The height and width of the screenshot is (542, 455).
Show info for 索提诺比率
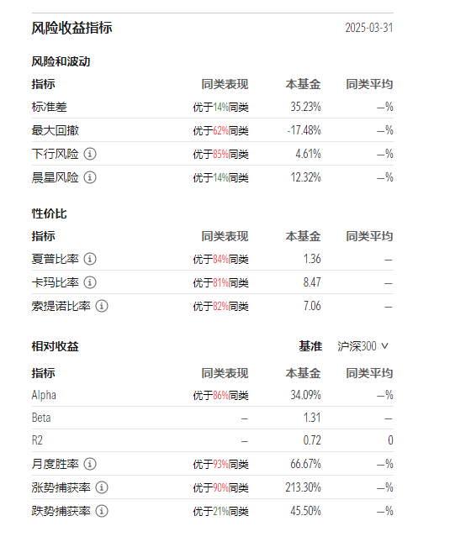102,306
